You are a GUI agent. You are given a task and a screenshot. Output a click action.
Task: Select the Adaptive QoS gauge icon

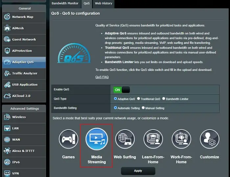[7, 62]
